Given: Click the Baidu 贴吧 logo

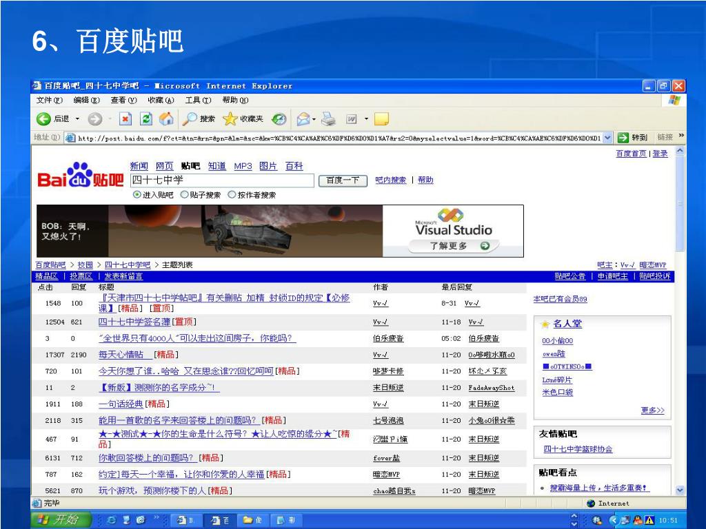Looking at the screenshot, I should [x=81, y=176].
